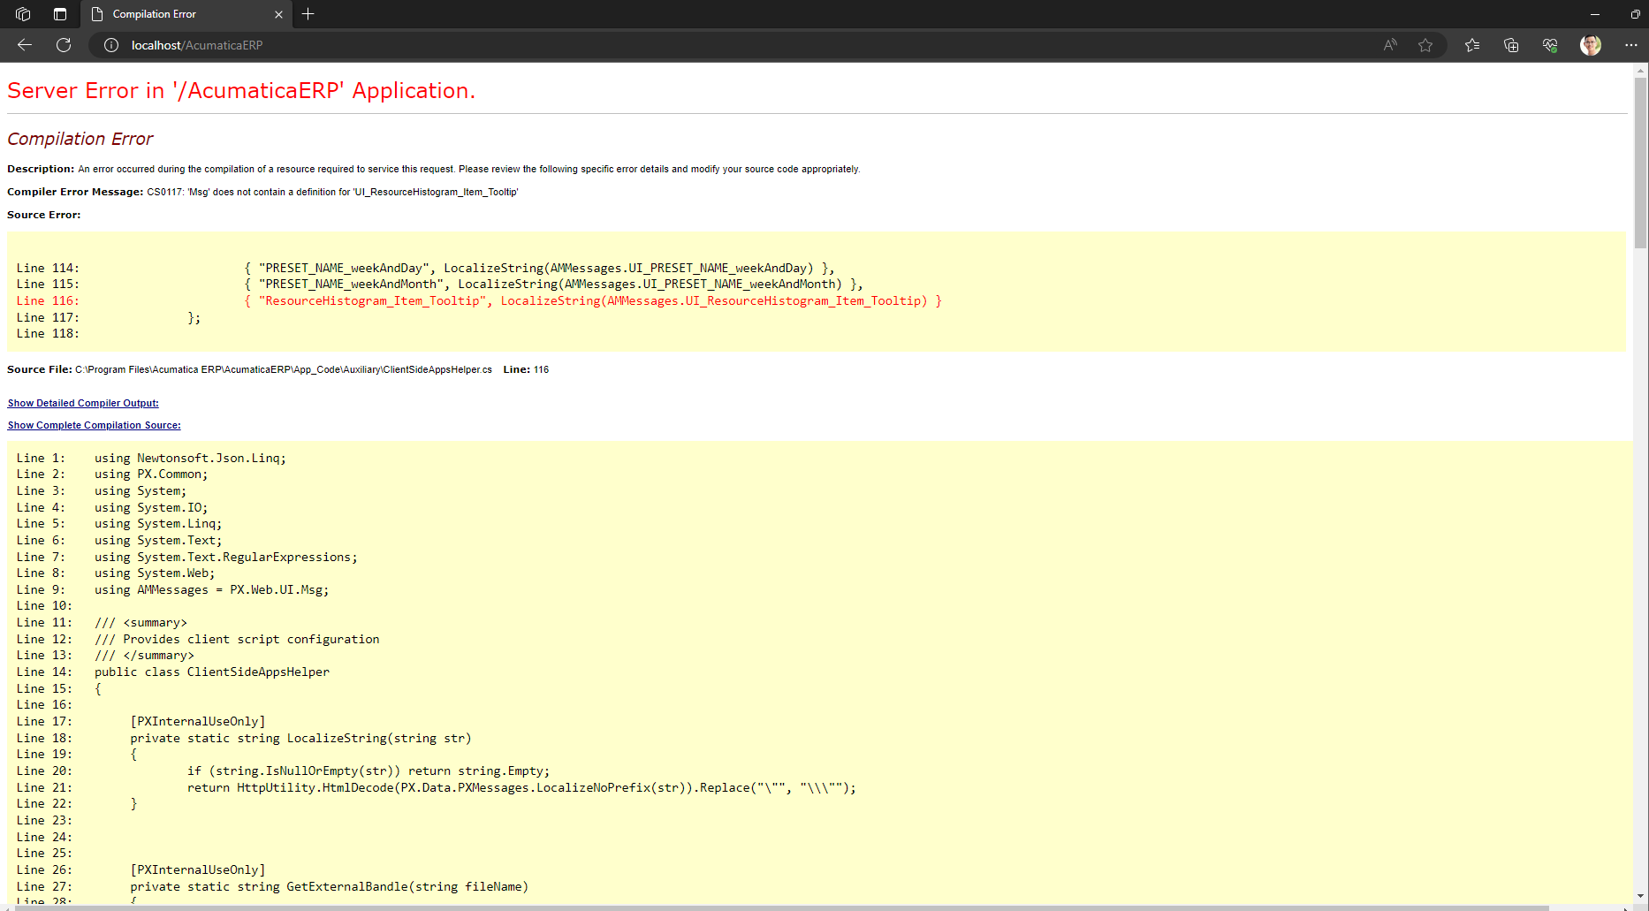Click the highlighted error Line 116 code
1649x911 pixels.
593,300
